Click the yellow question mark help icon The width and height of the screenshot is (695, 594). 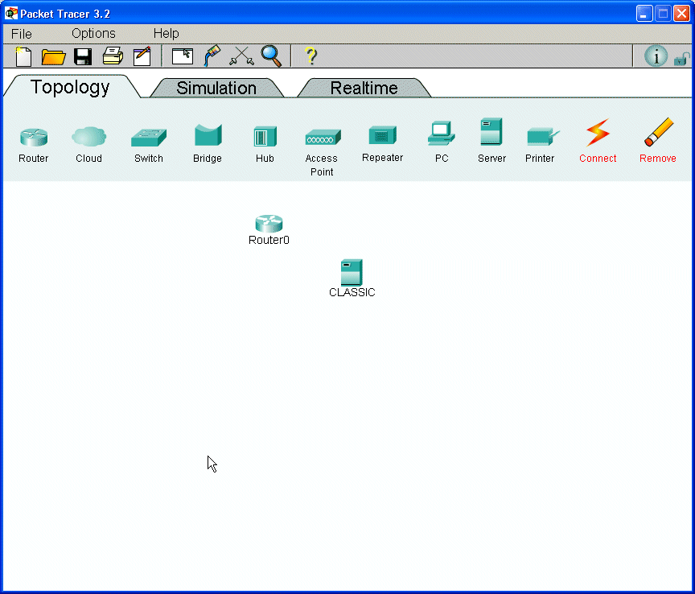(311, 56)
